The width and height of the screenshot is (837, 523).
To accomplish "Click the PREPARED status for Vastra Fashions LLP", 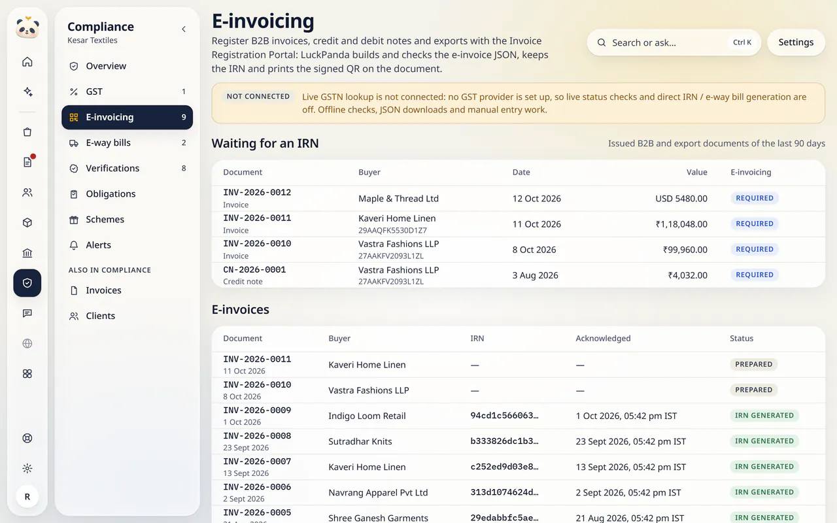I will [x=754, y=390].
